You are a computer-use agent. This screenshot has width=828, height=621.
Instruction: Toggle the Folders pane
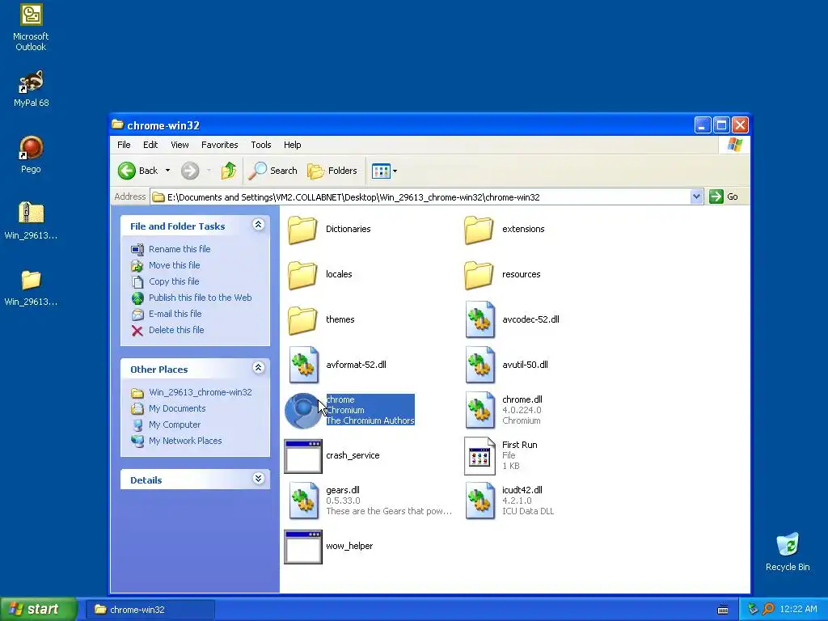coord(332,171)
